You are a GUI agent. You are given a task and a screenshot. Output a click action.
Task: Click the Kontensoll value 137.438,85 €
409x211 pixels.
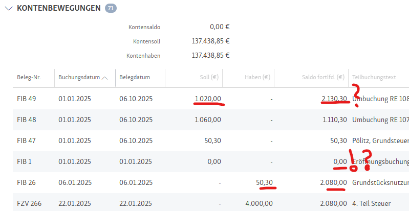pos(210,41)
